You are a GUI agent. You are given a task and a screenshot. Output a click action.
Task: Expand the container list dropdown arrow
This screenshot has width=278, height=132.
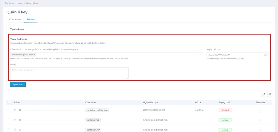[200, 55]
